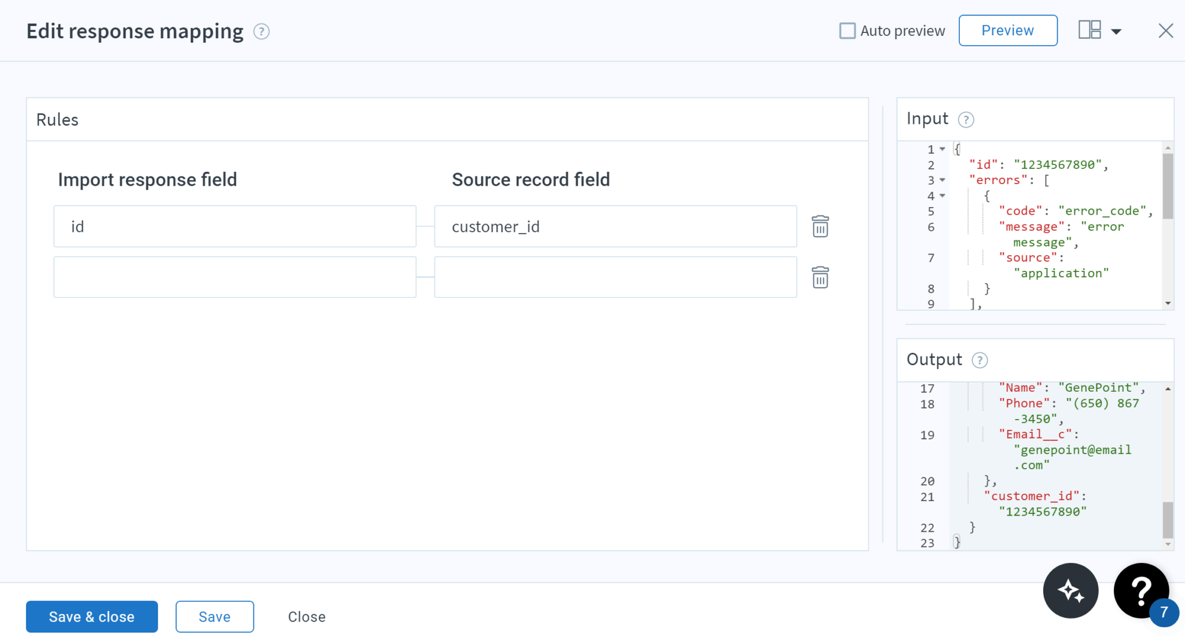Open the Input panel help icon

[966, 120]
